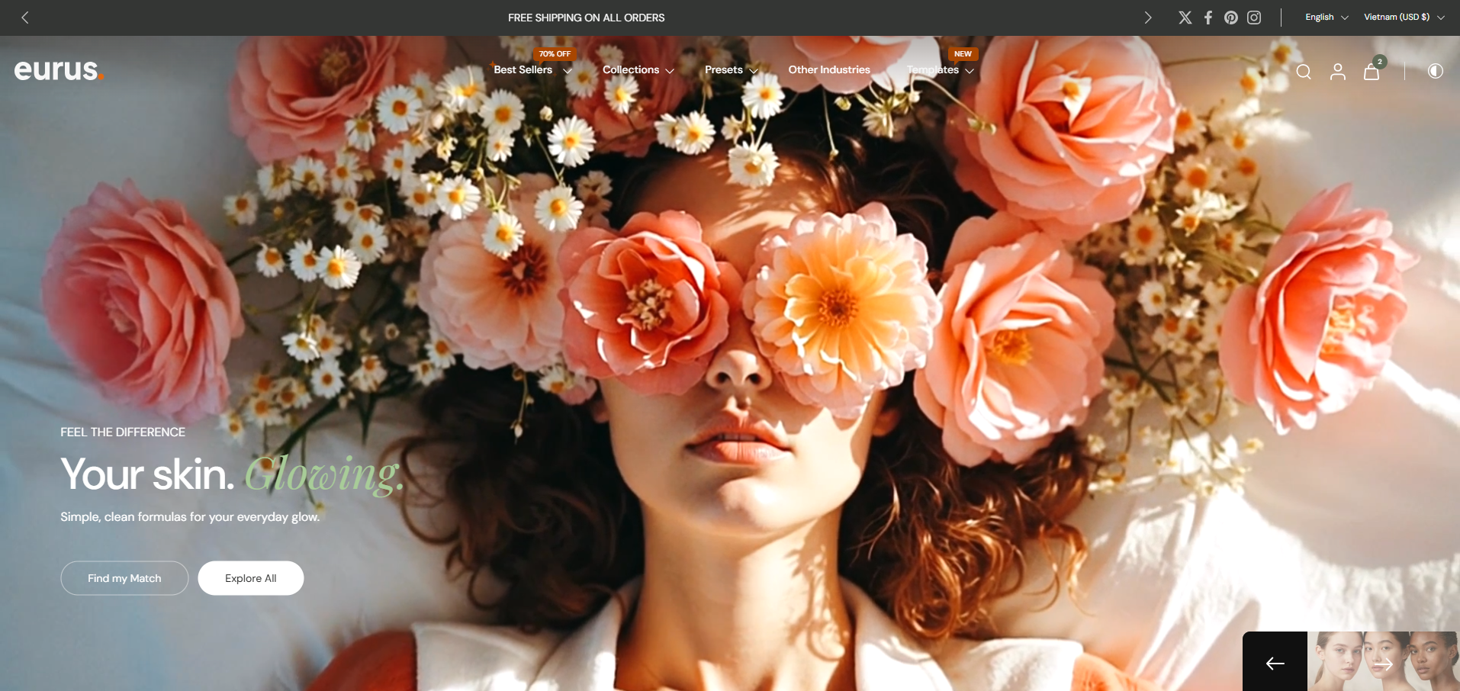Visit the Facebook icon
This screenshot has width=1460, height=691.
tap(1208, 17)
